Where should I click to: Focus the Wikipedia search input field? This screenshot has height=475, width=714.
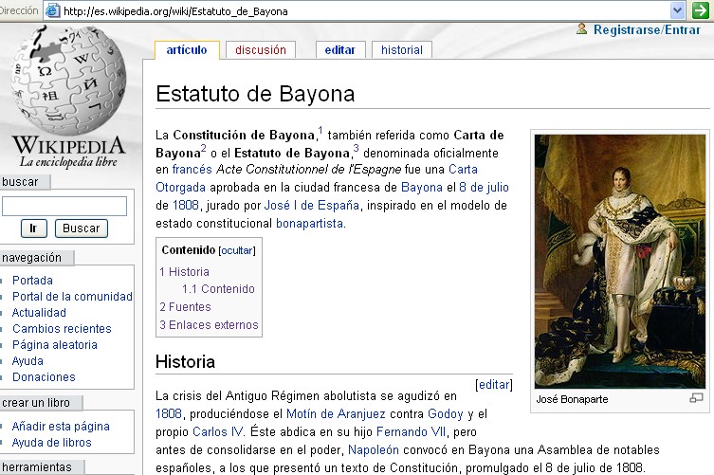pyautogui.click(x=64, y=206)
